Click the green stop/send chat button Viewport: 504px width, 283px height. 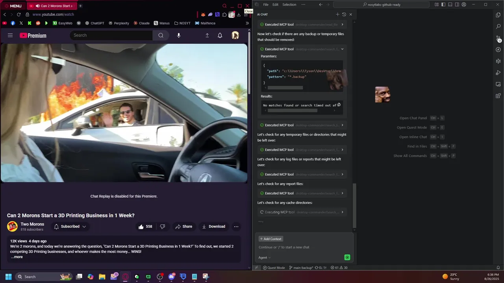(347, 257)
